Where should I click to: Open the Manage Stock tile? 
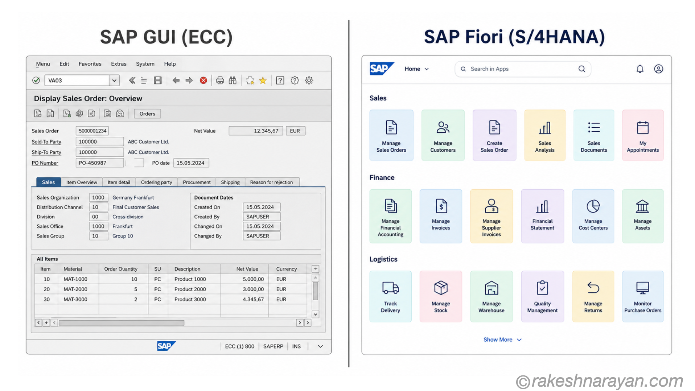click(x=441, y=296)
